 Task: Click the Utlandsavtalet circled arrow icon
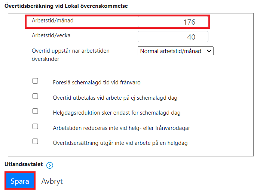coord(50,165)
